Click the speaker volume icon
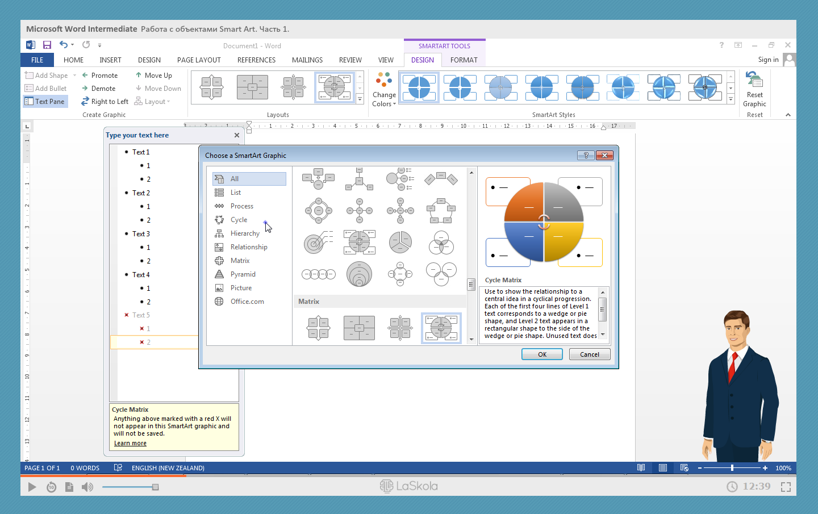Viewport: 818px width, 514px height. click(87, 487)
